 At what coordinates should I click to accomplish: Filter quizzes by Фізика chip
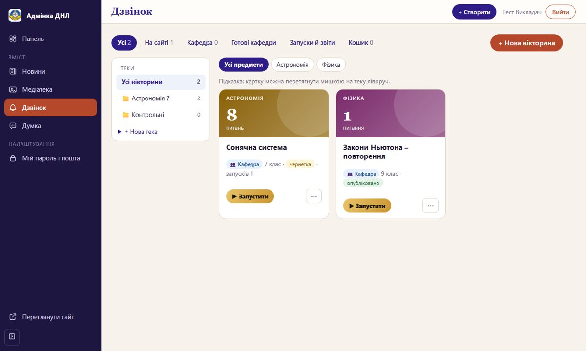point(331,64)
